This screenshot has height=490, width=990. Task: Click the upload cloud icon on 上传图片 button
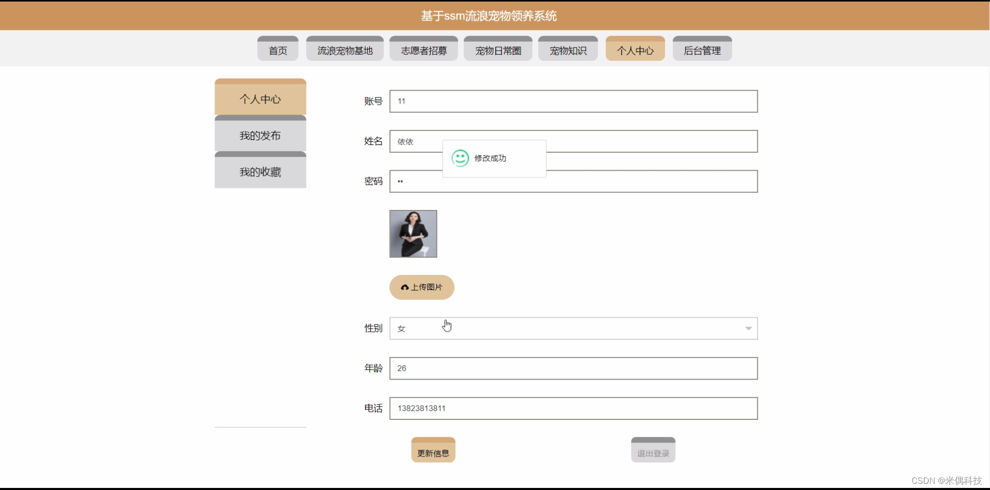(404, 287)
